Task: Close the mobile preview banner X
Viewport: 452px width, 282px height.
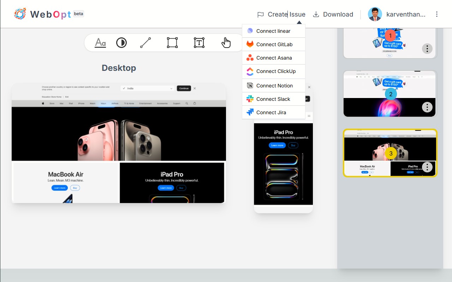Action: [309, 87]
